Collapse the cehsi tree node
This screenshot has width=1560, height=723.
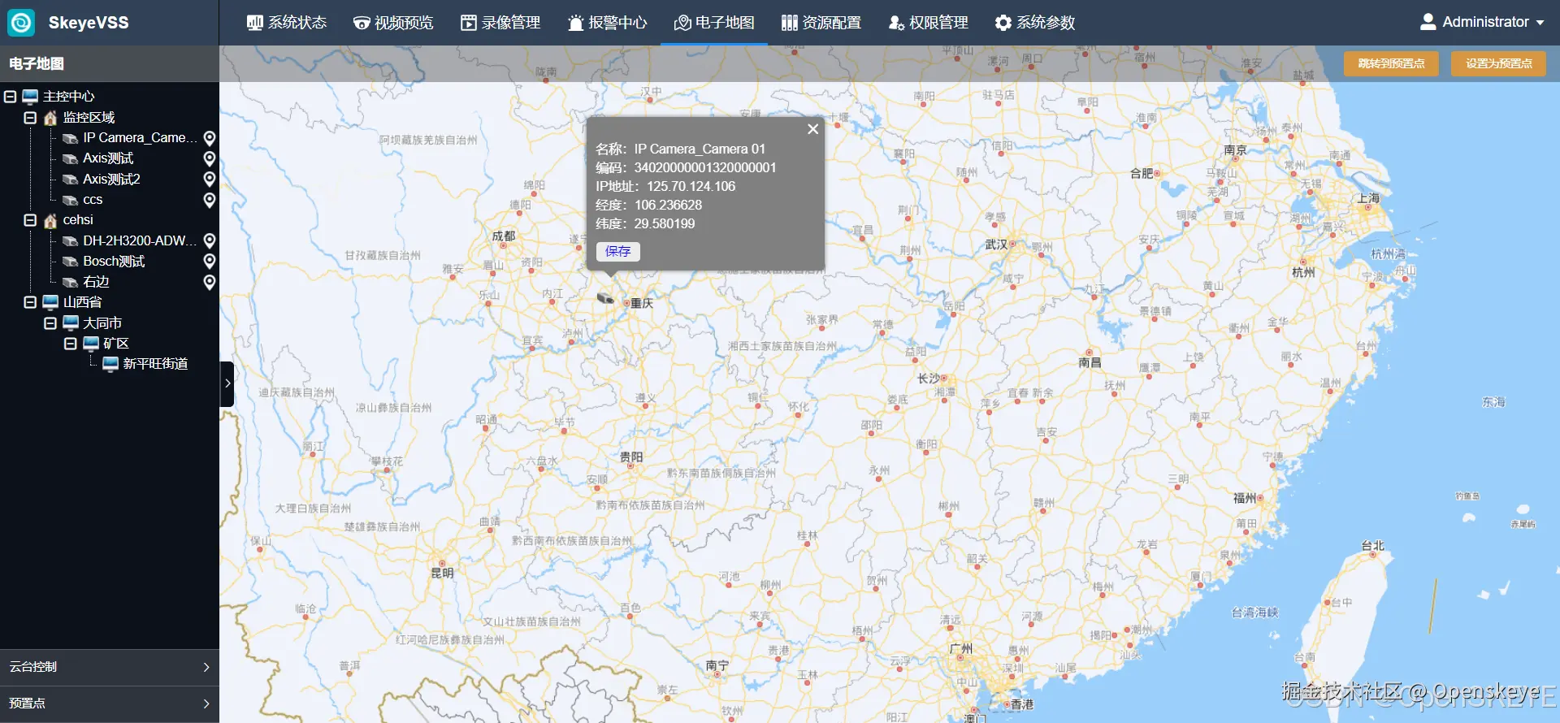click(x=30, y=220)
